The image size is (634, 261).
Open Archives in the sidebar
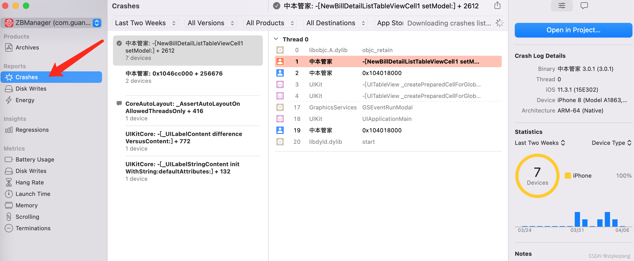[x=27, y=47]
